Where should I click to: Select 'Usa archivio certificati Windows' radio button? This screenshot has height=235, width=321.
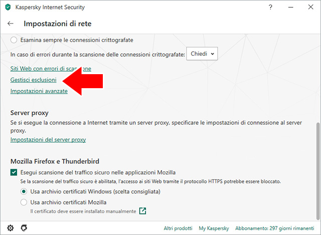click(x=24, y=191)
